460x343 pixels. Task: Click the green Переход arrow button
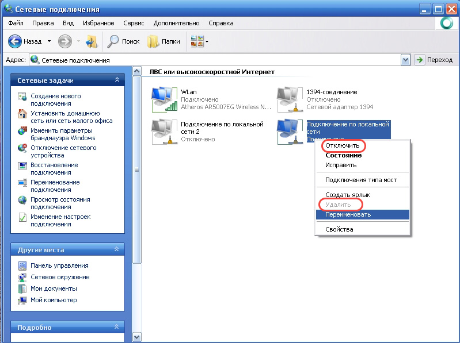coord(420,60)
